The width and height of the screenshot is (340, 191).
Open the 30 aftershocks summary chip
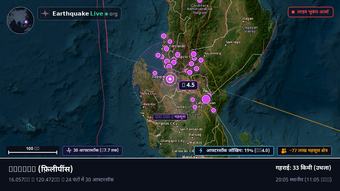pyautogui.click(x=92, y=151)
